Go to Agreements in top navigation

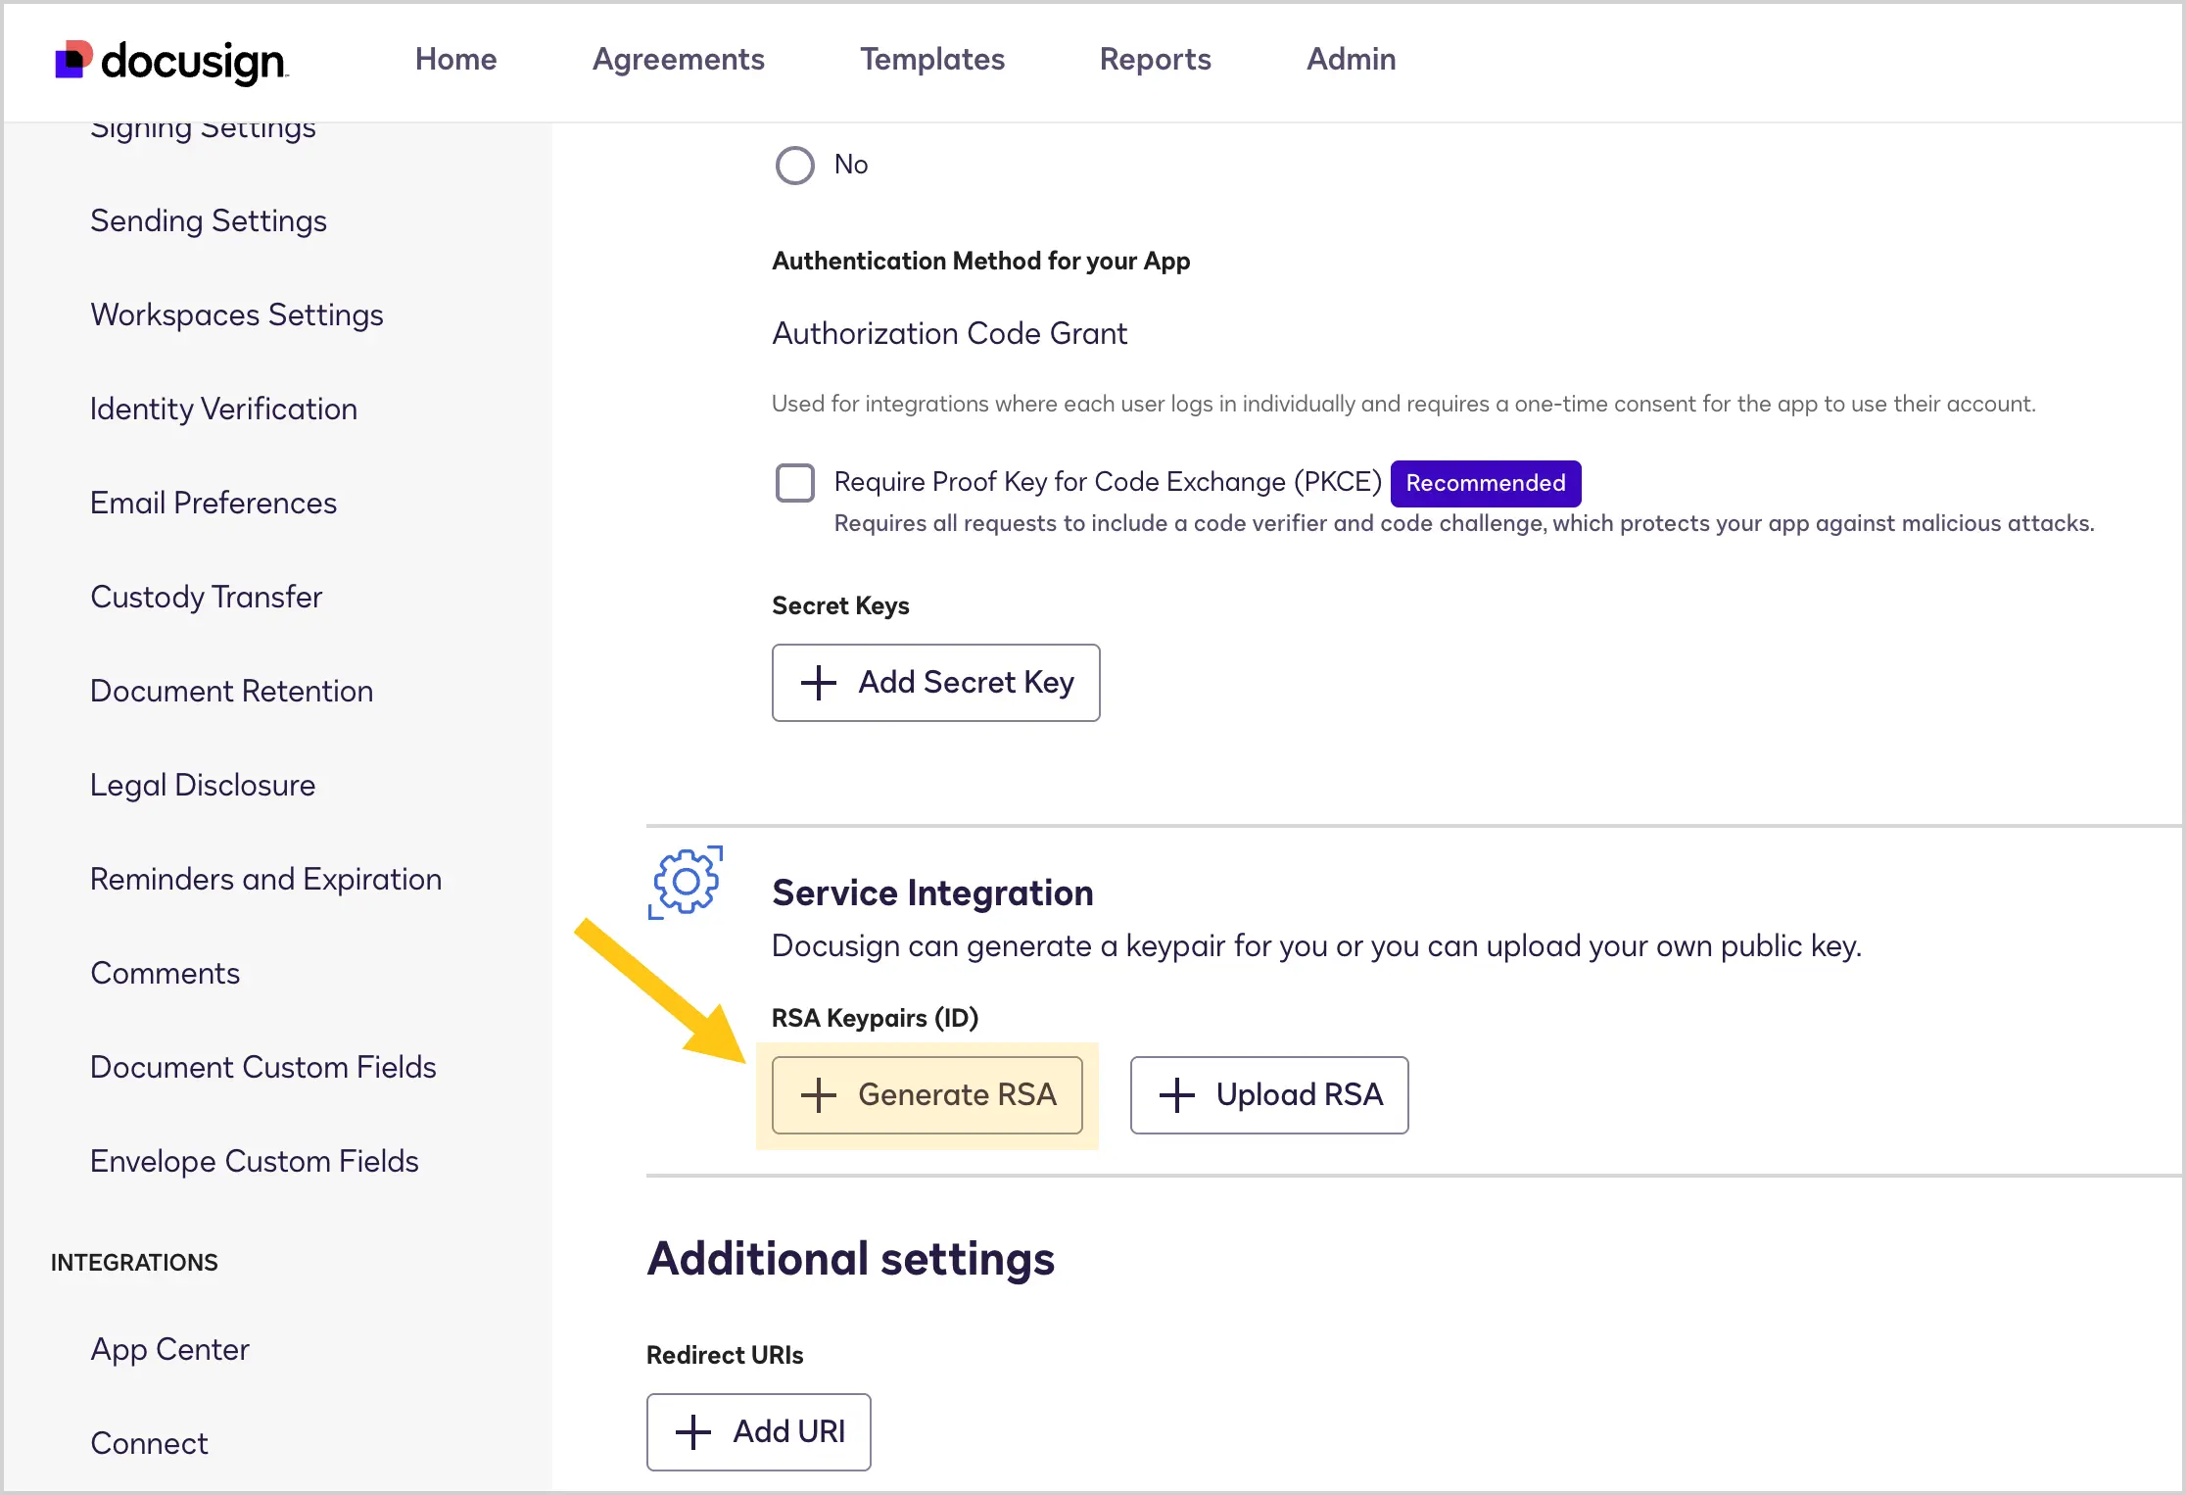coord(678,59)
